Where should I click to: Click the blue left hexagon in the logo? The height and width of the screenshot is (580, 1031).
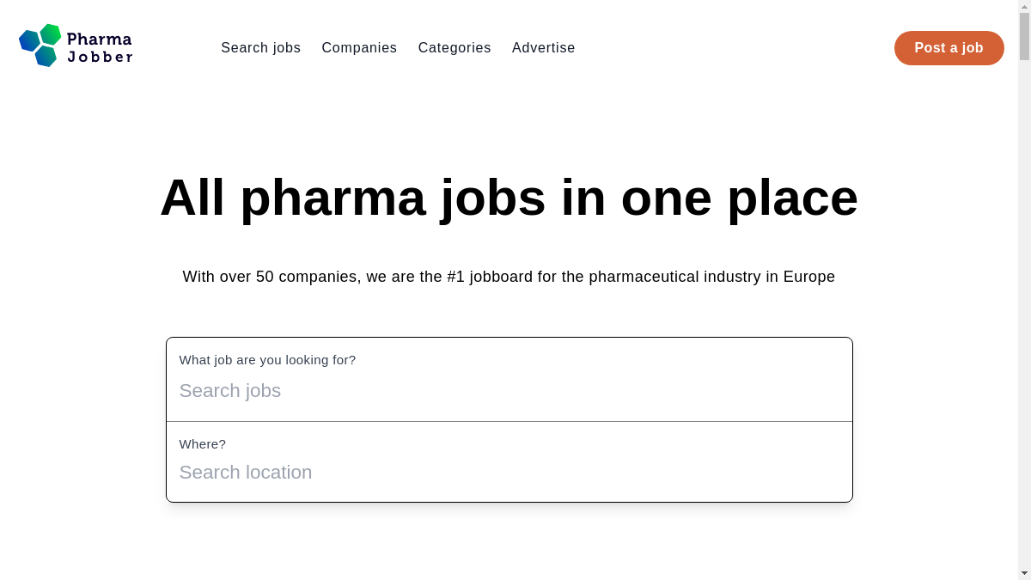pyautogui.click(x=29, y=40)
